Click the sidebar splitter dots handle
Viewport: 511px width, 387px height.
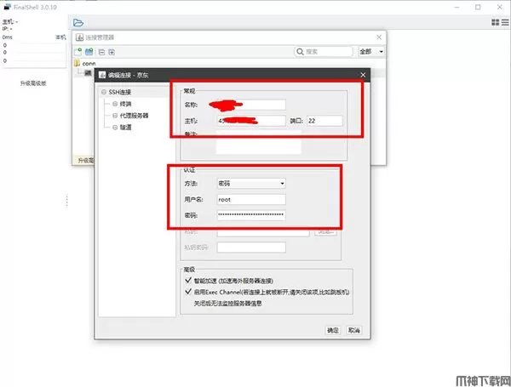66,201
